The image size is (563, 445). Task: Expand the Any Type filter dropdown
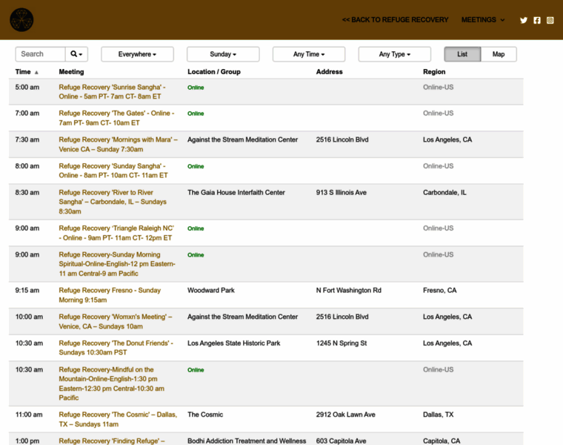pyautogui.click(x=395, y=54)
